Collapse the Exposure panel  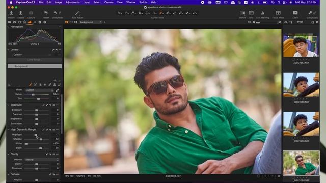(x=9, y=105)
